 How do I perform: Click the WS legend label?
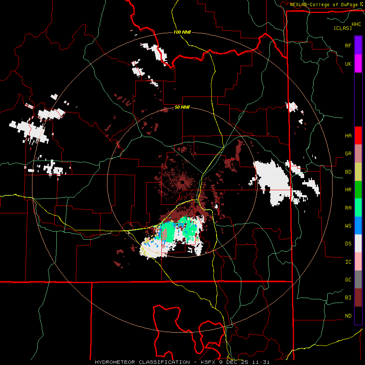click(x=348, y=225)
